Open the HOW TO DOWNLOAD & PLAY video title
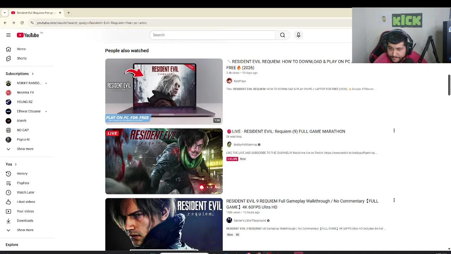 (x=289, y=65)
